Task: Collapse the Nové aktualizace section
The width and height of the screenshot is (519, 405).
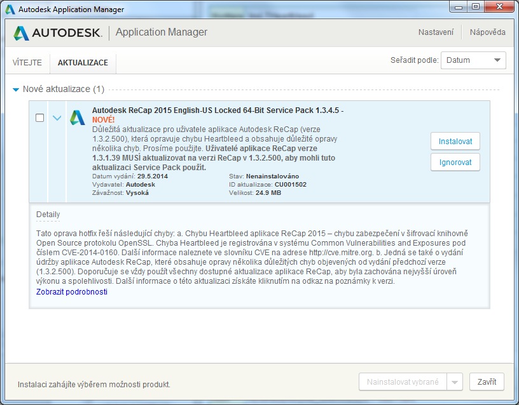Action: [x=16, y=90]
